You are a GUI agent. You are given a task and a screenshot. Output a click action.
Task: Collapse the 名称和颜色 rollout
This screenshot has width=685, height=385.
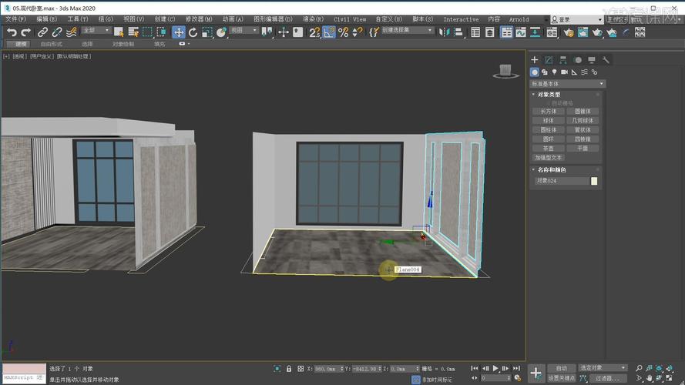552,169
